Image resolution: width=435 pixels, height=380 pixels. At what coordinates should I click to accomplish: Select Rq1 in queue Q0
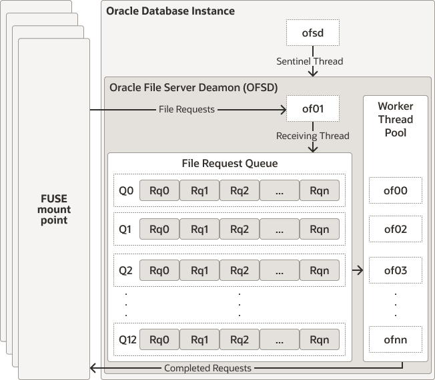(x=199, y=190)
